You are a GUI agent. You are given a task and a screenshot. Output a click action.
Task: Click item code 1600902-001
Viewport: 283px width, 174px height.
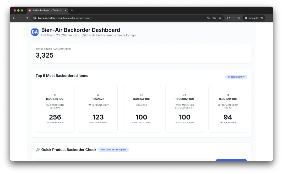point(185,99)
